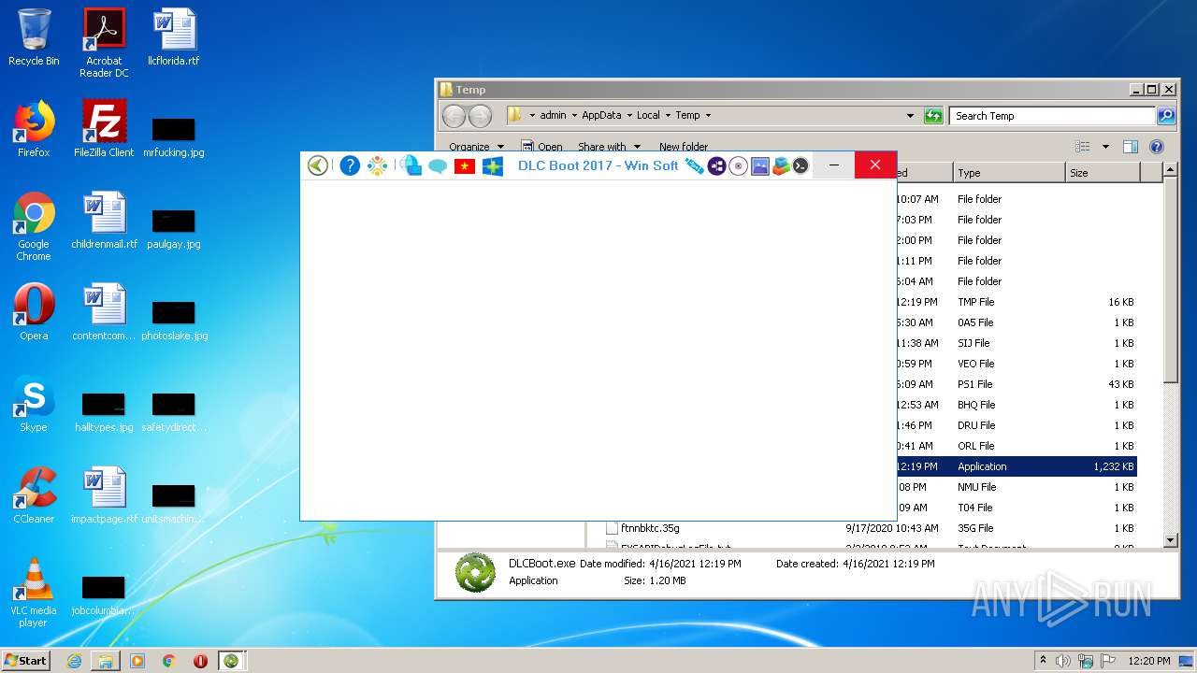Click the picture image icon in DLC Boot
Viewport: 1197px width, 673px height.
click(759, 165)
